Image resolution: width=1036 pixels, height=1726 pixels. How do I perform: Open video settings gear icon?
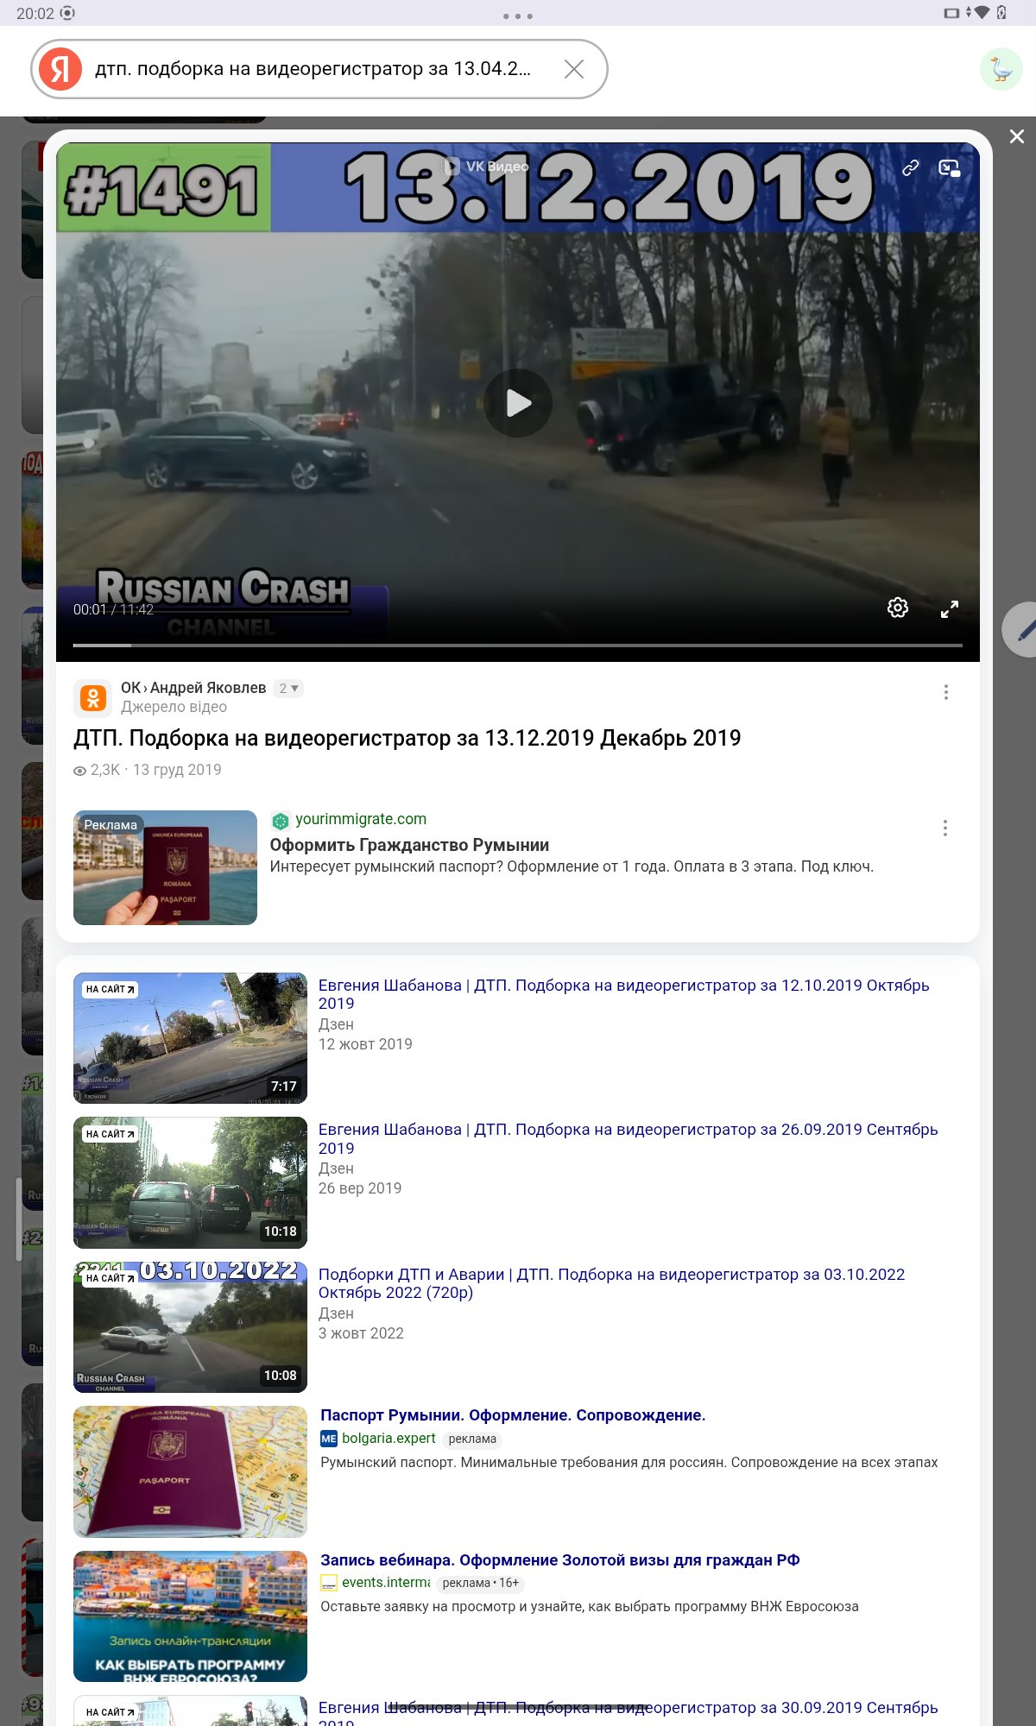pos(898,608)
